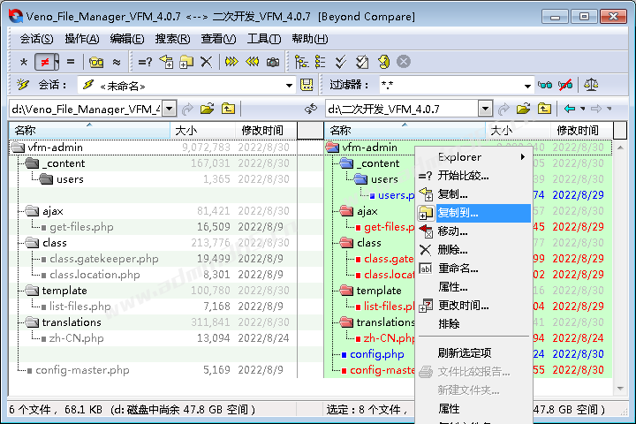The width and height of the screenshot is (636, 424).
Task: Click the left pane browse folder icon
Action: [x=208, y=109]
